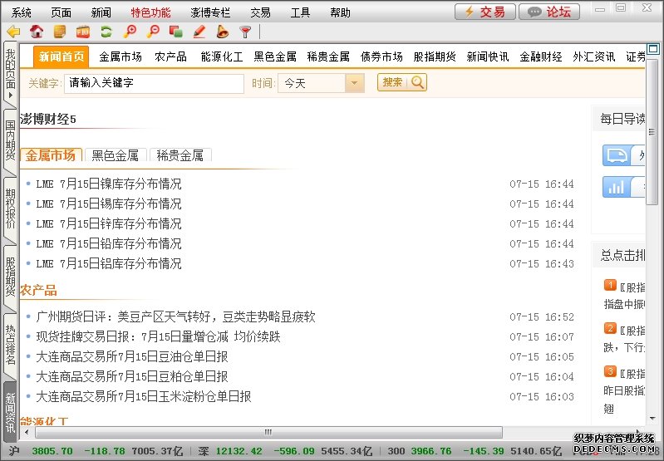This screenshot has height=461, width=664.
Task: Switch to the 农产品 news tab
Action: point(170,57)
